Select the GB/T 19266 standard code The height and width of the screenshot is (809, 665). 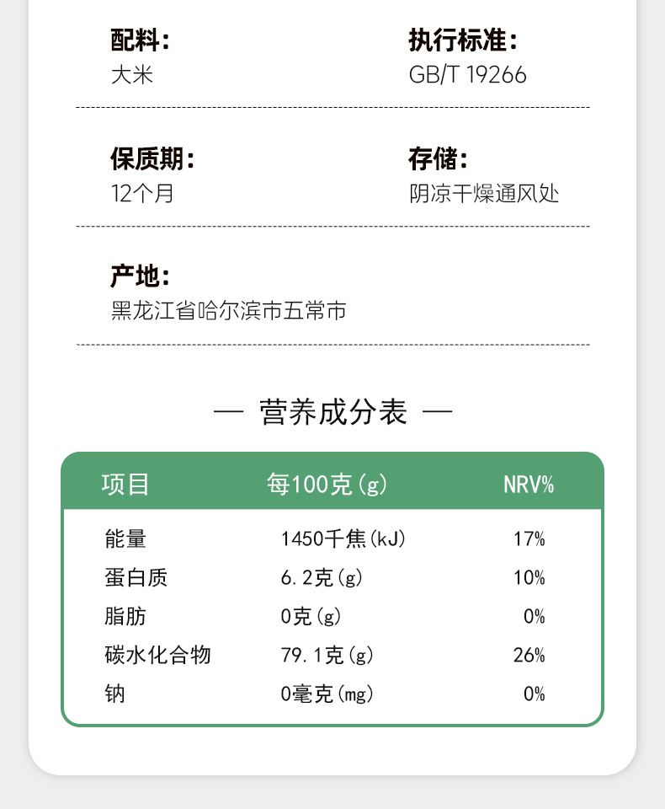467,75
